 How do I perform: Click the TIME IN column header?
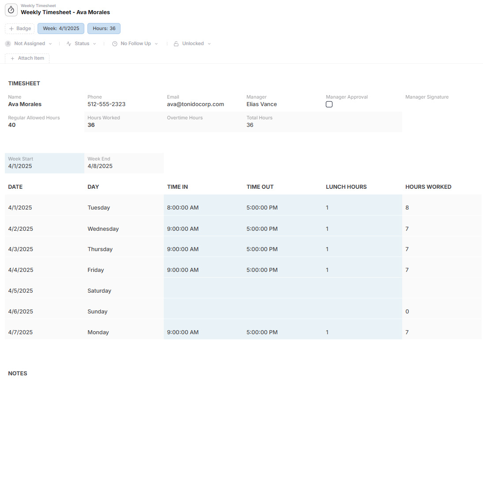(x=177, y=187)
